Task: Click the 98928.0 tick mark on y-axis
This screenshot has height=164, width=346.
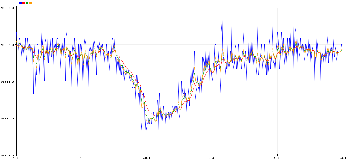Action: (x=16, y=8)
